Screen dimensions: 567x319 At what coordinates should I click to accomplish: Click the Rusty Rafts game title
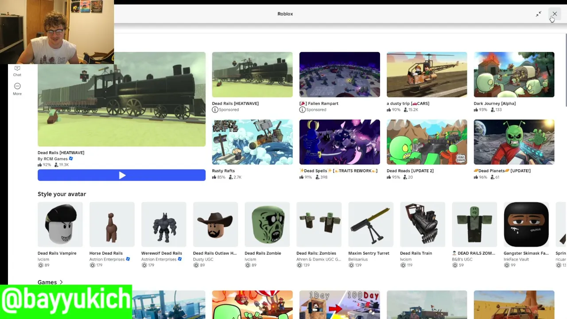point(223,171)
